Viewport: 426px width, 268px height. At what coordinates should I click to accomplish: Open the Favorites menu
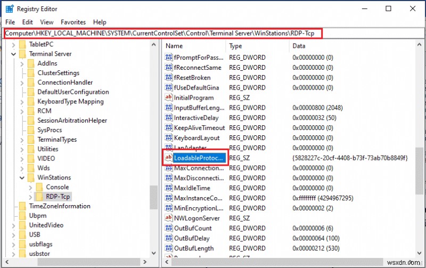pyautogui.click(x=73, y=22)
